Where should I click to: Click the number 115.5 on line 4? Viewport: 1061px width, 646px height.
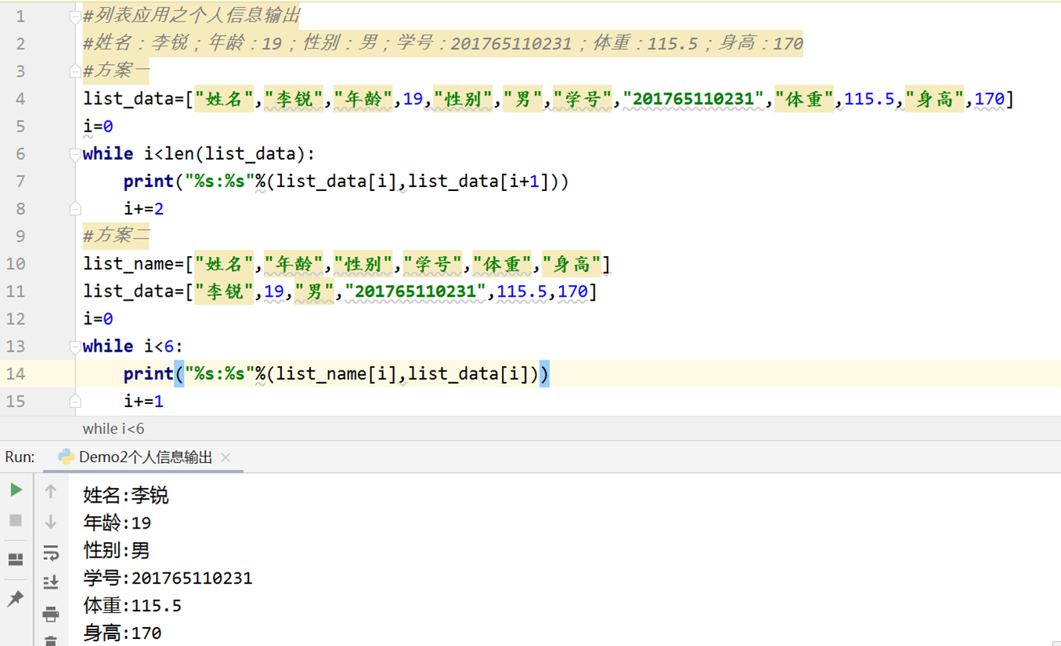coord(869,99)
